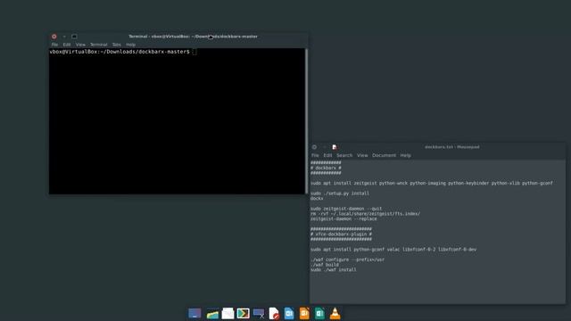Open the File menu in the Mousepad window
The height and width of the screenshot is (321, 571).
tap(315, 155)
